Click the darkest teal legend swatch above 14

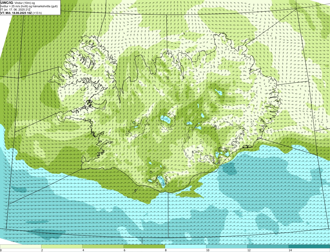309,246
